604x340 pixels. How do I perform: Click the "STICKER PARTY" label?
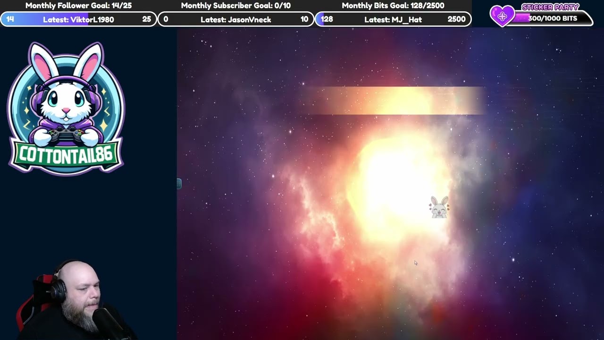[x=550, y=7]
